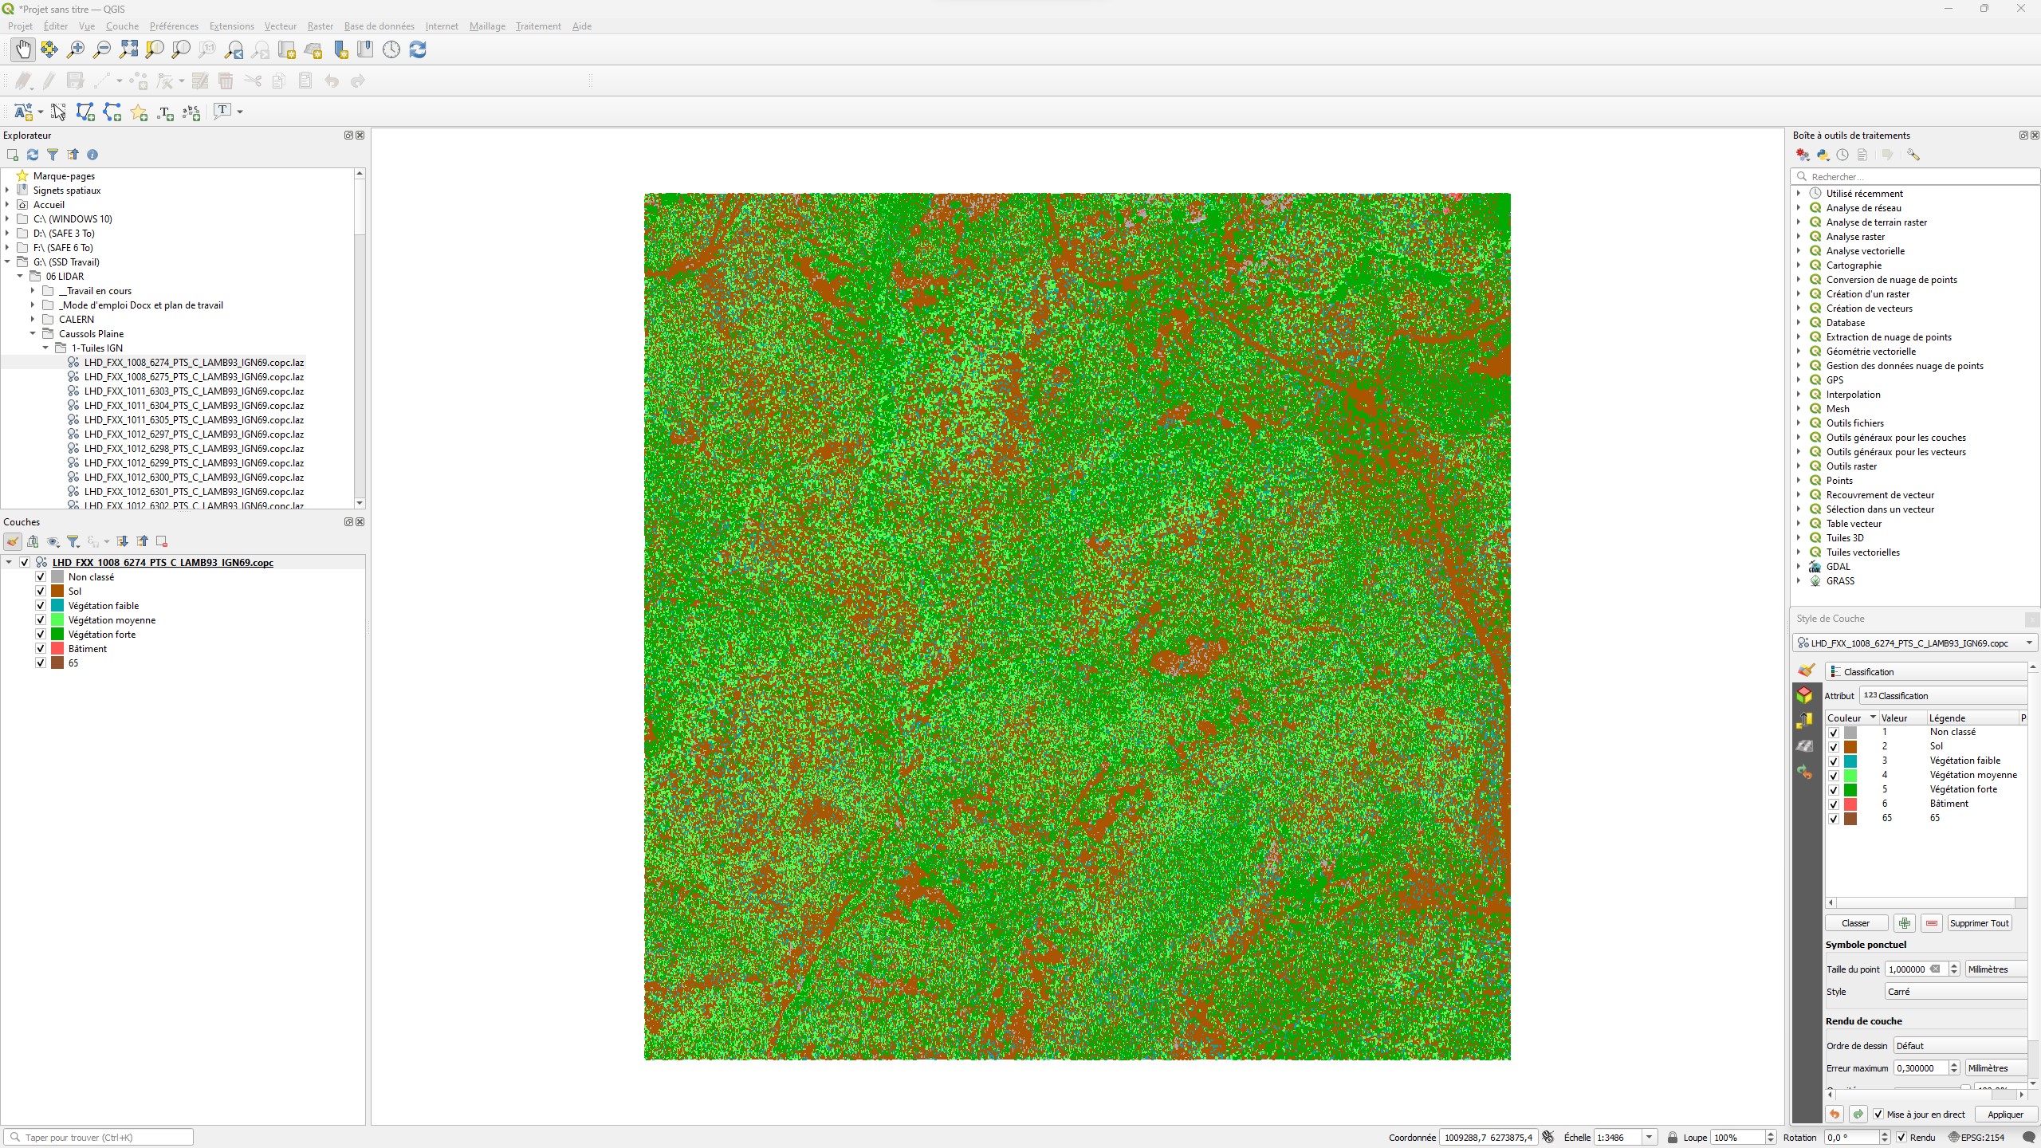
Task: Open the Classification renderer dropdown
Action: pos(1926,672)
